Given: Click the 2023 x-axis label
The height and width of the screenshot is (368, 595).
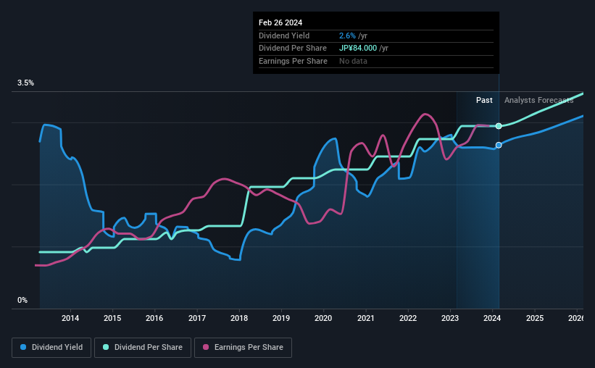Looking at the screenshot, I should point(450,318).
